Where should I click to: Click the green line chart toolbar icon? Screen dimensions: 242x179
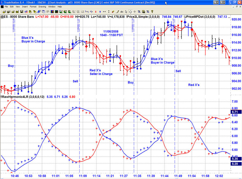57,12
